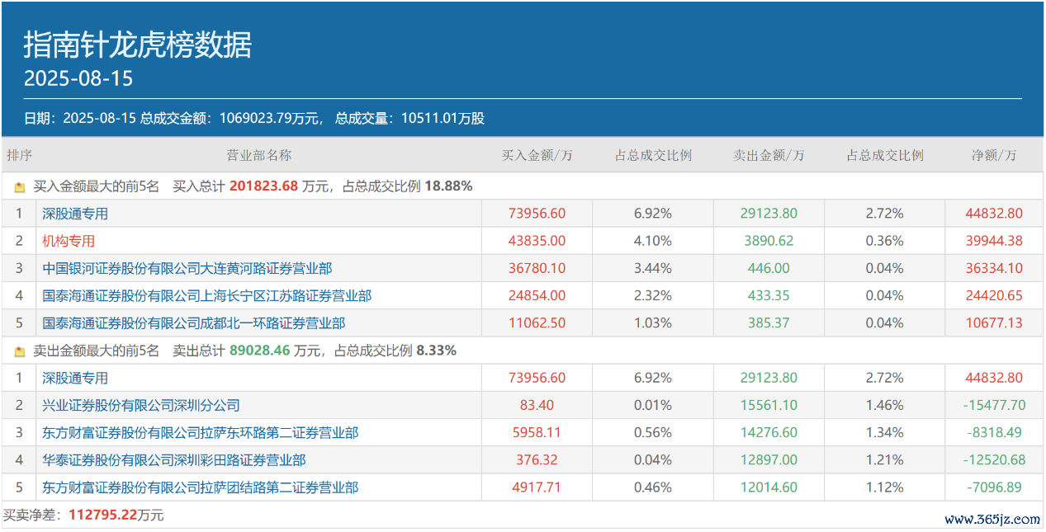The width and height of the screenshot is (1046, 532).
Task: Click net amount 36334.10
Action: 994,268
